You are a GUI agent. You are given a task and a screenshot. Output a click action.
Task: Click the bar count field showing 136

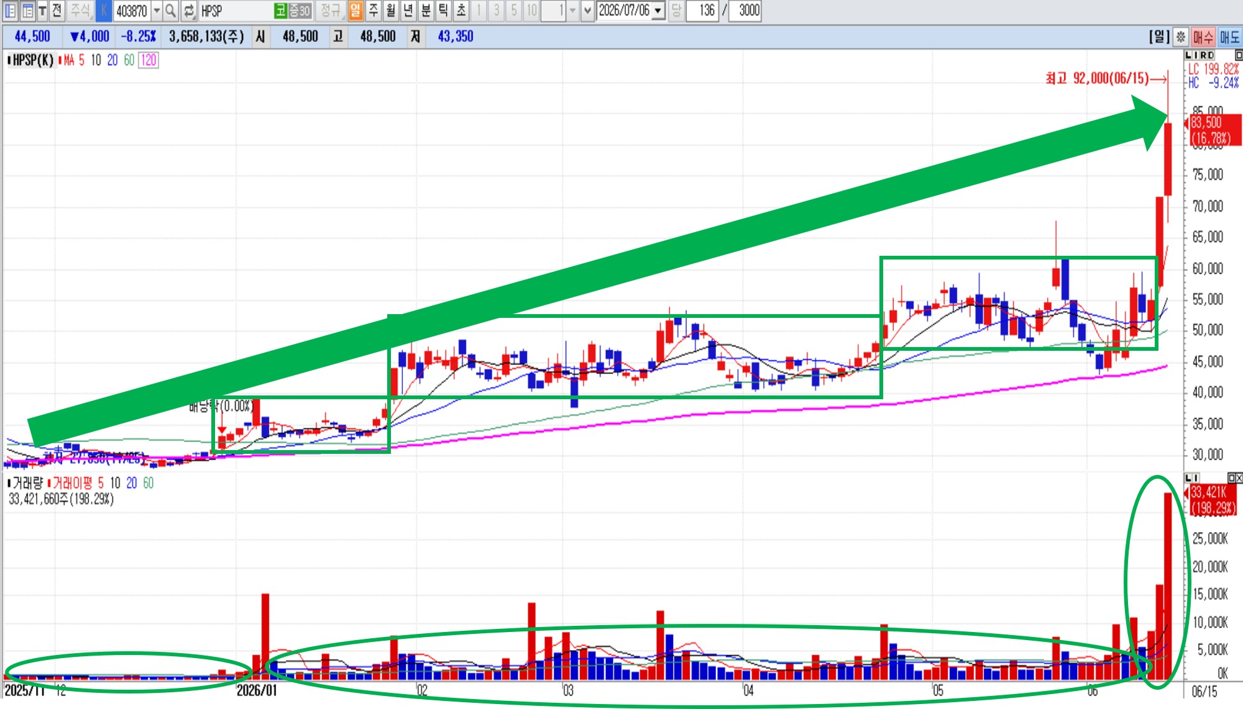[703, 11]
